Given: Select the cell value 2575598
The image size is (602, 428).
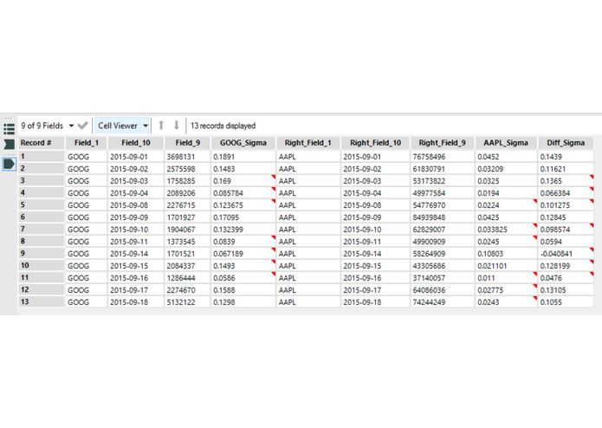Looking at the screenshot, I should point(187,169).
